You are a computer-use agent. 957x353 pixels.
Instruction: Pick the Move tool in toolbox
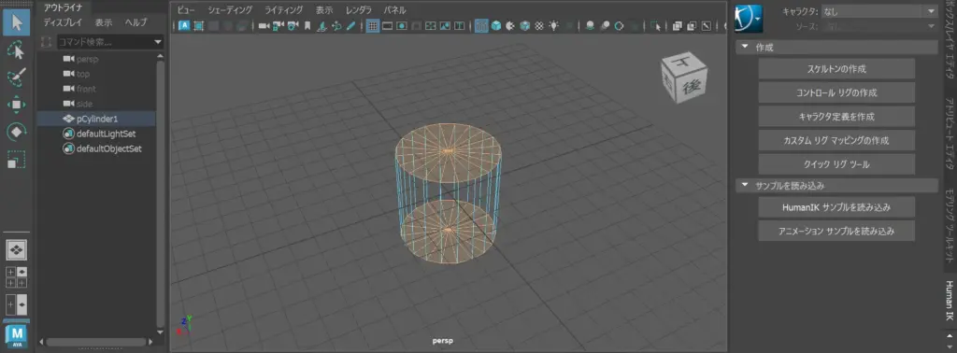tap(17, 105)
